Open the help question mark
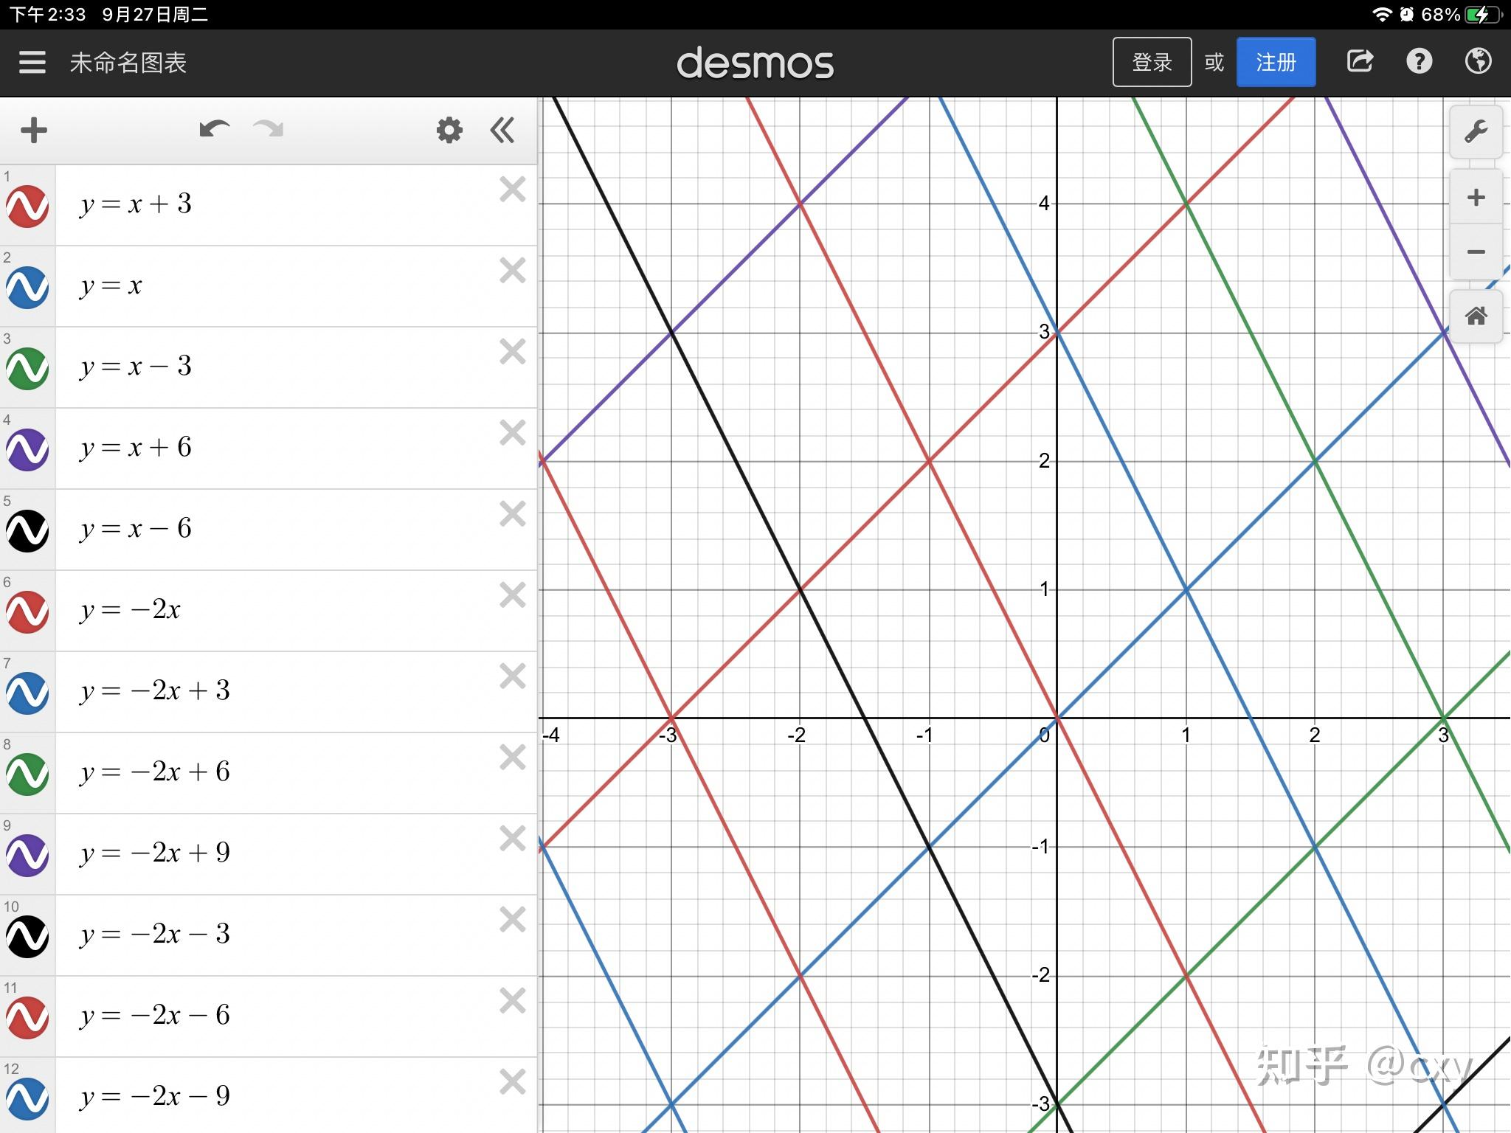The image size is (1511, 1133). 1419,62
